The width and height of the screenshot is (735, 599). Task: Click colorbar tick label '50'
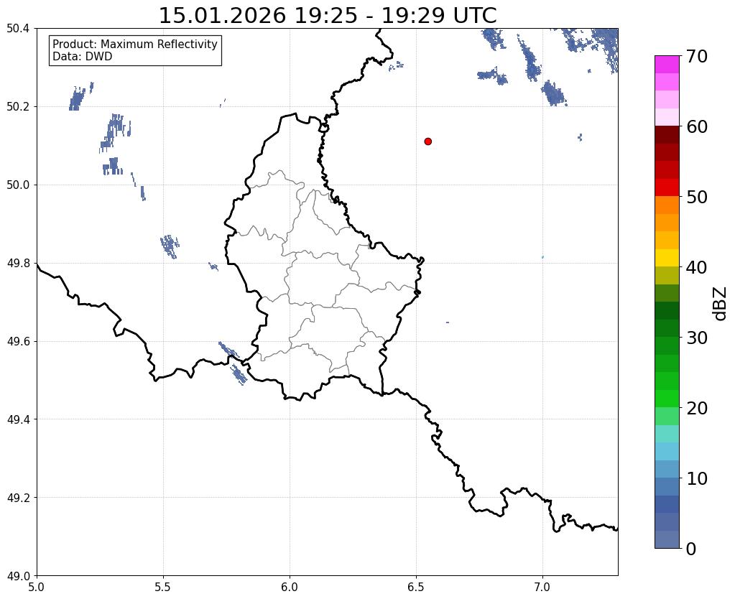(x=697, y=197)
